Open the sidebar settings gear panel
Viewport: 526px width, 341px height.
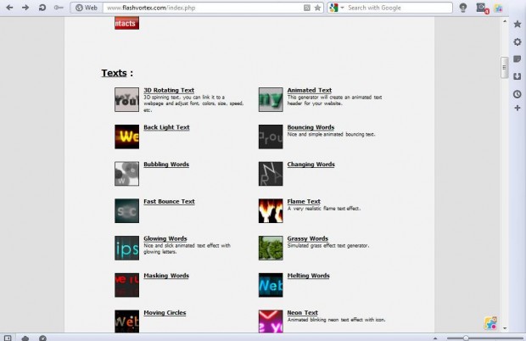pos(518,42)
